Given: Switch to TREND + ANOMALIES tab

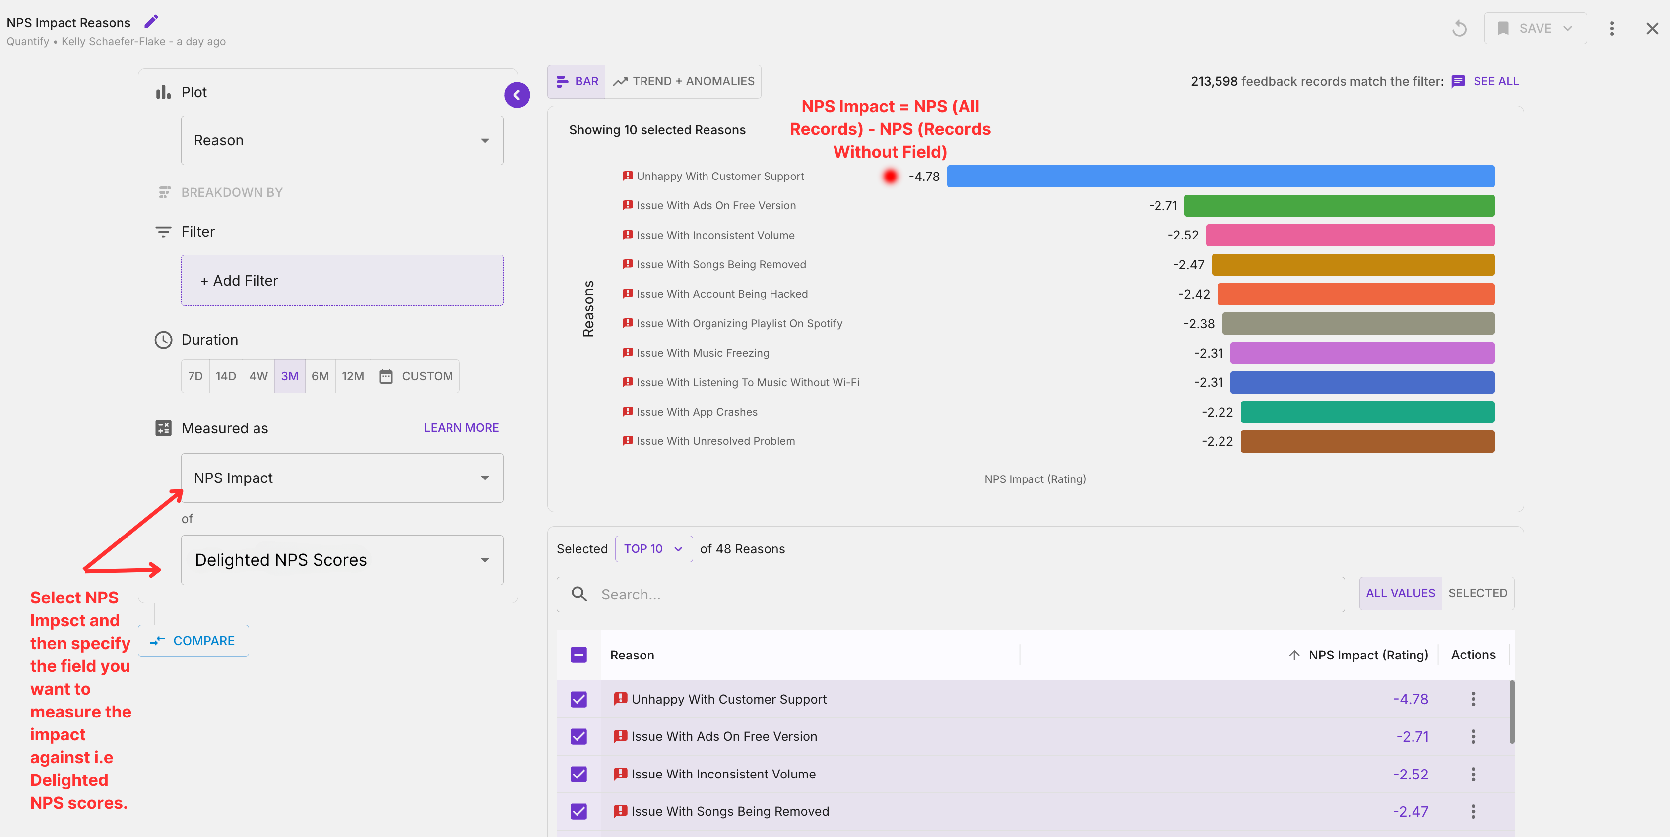Looking at the screenshot, I should 683,82.
